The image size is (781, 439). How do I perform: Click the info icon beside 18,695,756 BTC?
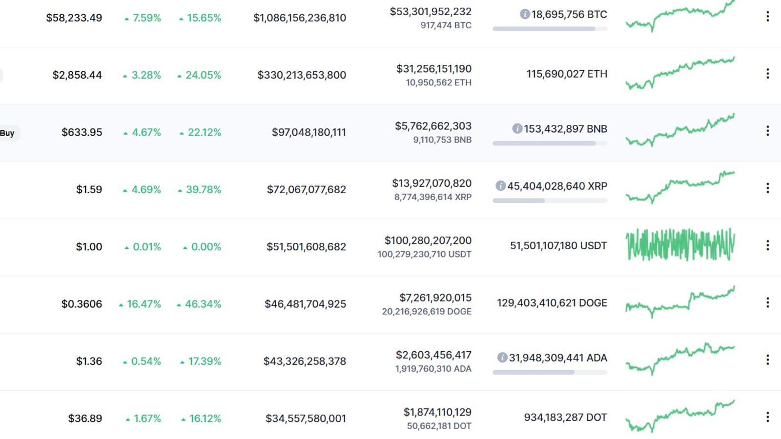point(525,14)
